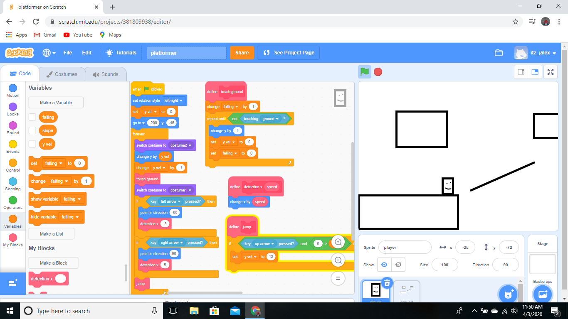Open the 'costume2' dropdown in switch costume block

[180, 145]
